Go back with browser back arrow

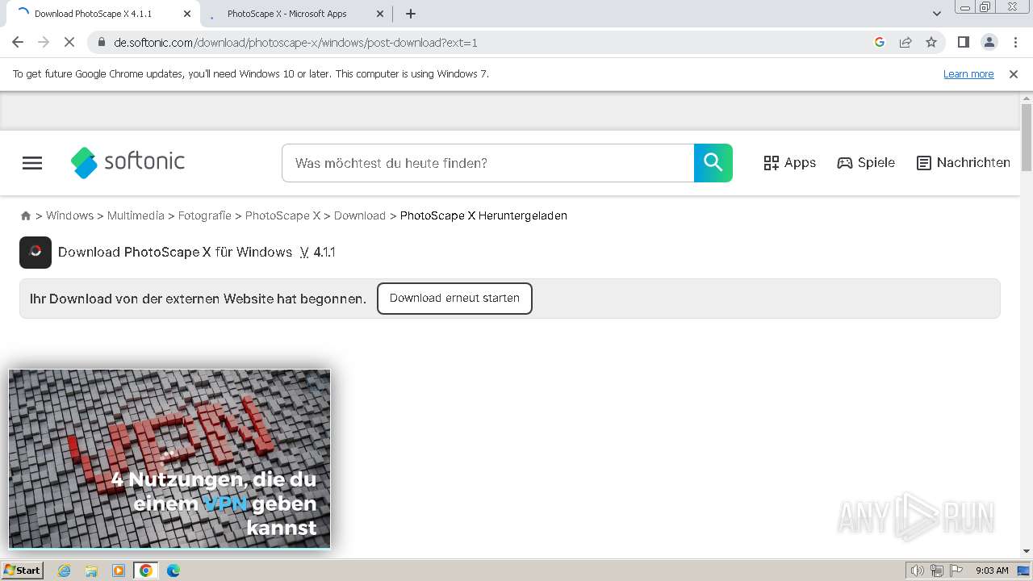coord(18,42)
